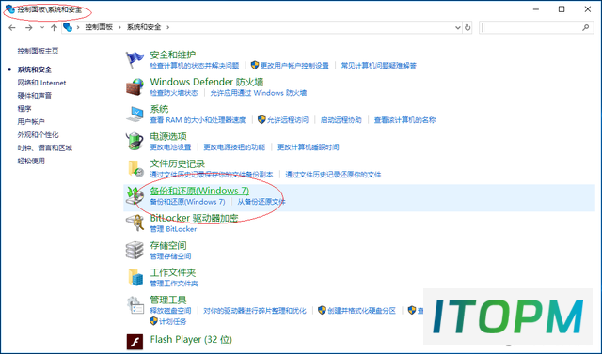This screenshot has height=354, width=602.
Task: Click 查看该计算机的名称 link
Action: pos(404,120)
